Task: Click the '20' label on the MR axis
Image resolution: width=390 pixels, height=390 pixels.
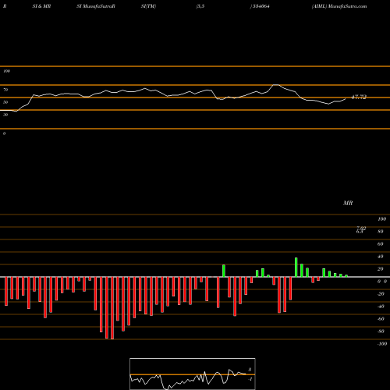Action: click(381, 269)
